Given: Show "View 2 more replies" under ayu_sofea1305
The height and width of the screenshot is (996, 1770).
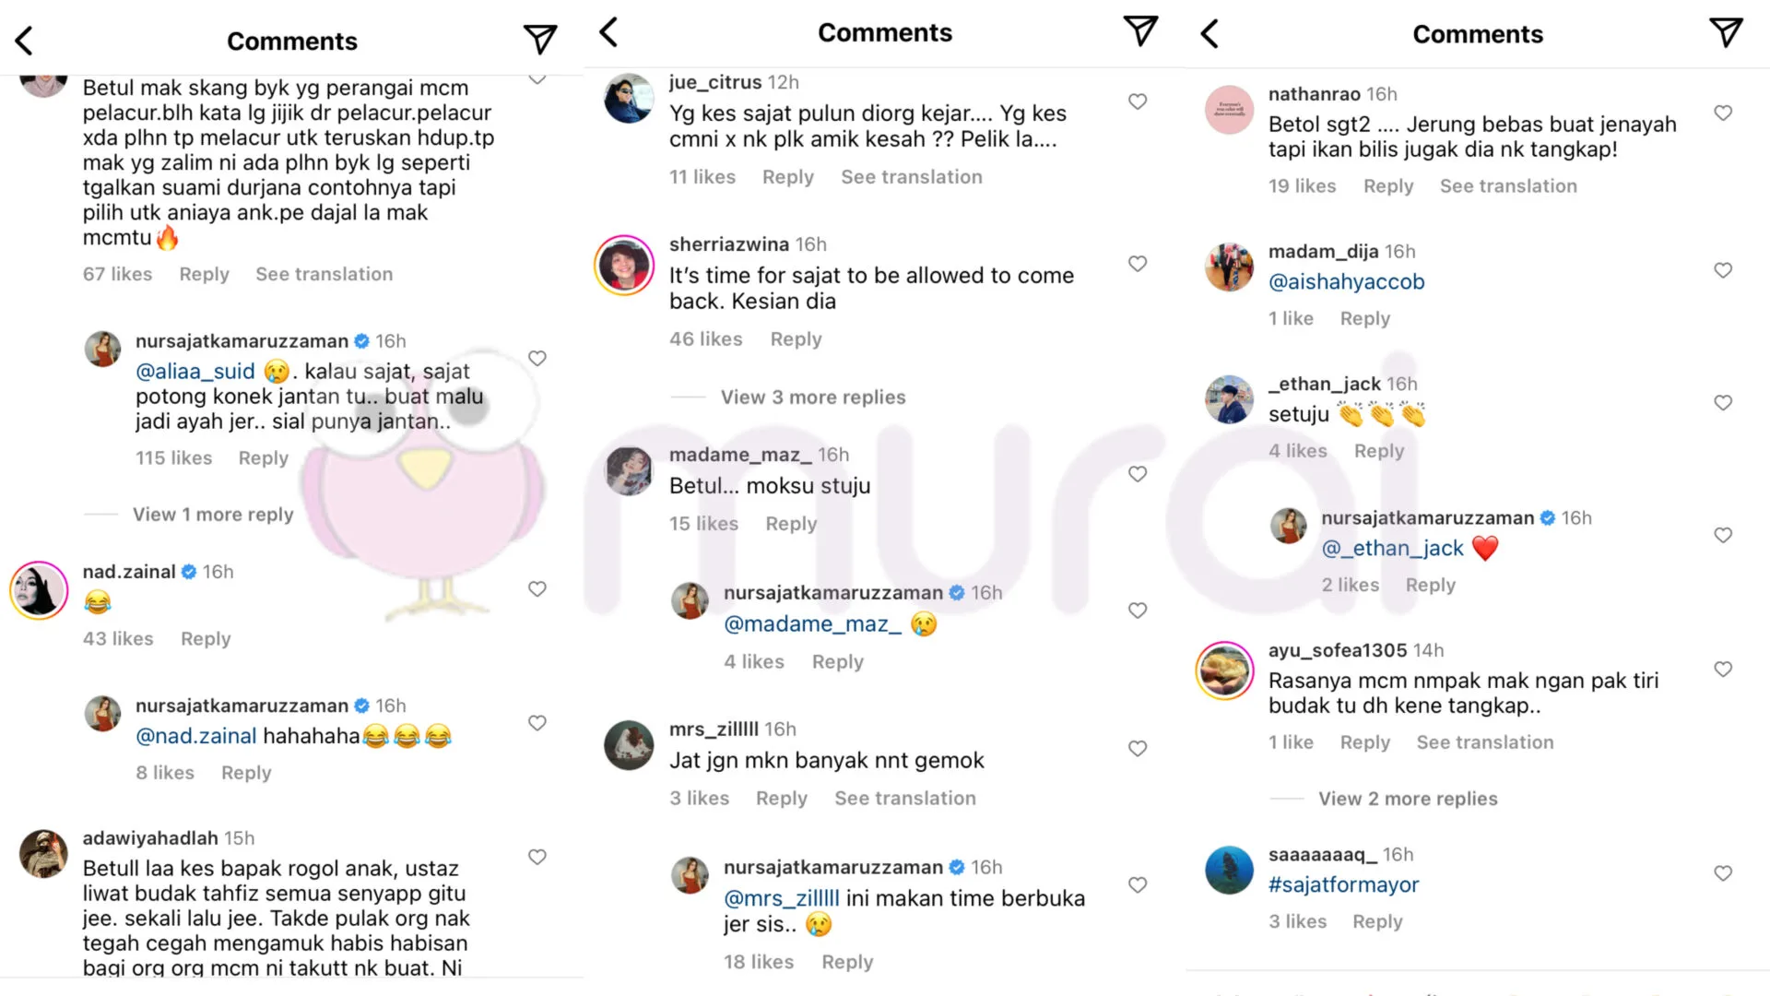Looking at the screenshot, I should click(1408, 799).
